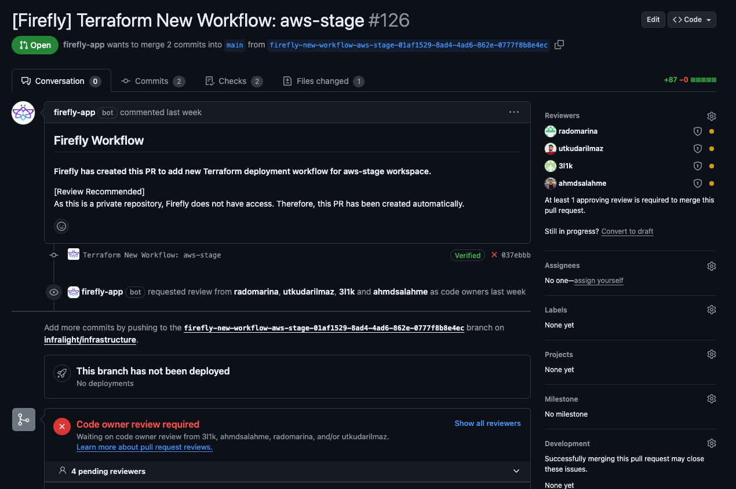Click the firefly avatar beside the commit message
Image resolution: width=736 pixels, height=489 pixels.
(x=74, y=254)
